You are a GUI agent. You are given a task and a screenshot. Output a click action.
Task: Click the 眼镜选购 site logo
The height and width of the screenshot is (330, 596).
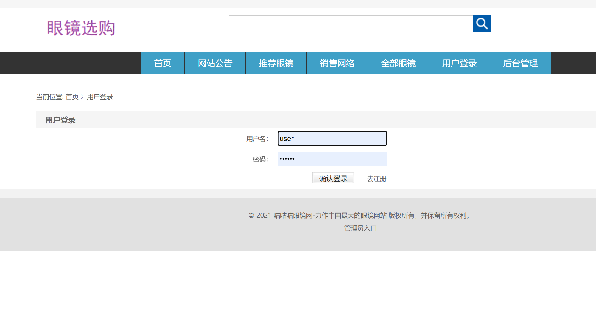[81, 28]
